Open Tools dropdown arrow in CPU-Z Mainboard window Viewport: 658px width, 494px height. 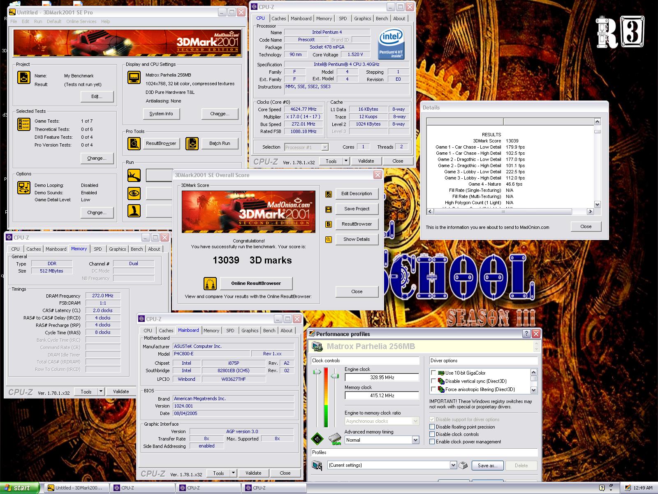[x=233, y=473]
